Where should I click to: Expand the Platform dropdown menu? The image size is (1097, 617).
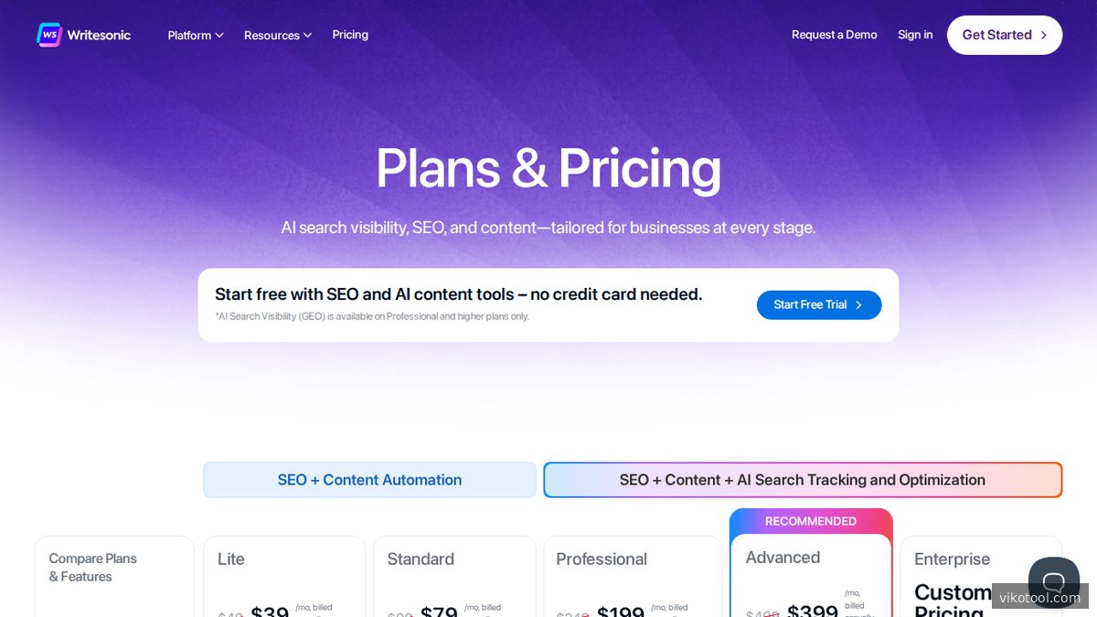click(x=195, y=35)
